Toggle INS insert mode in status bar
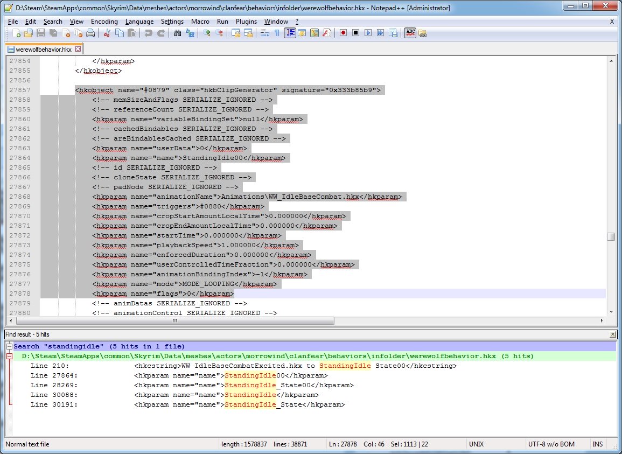622x454 pixels. pos(597,444)
